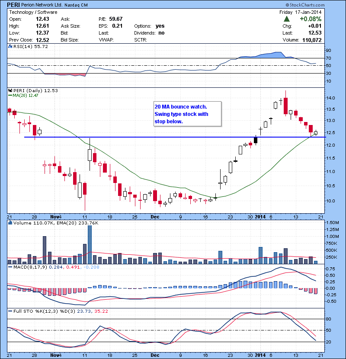
Task: Click the PERI (Daily) 12.53 price label
Action: tap(35, 91)
